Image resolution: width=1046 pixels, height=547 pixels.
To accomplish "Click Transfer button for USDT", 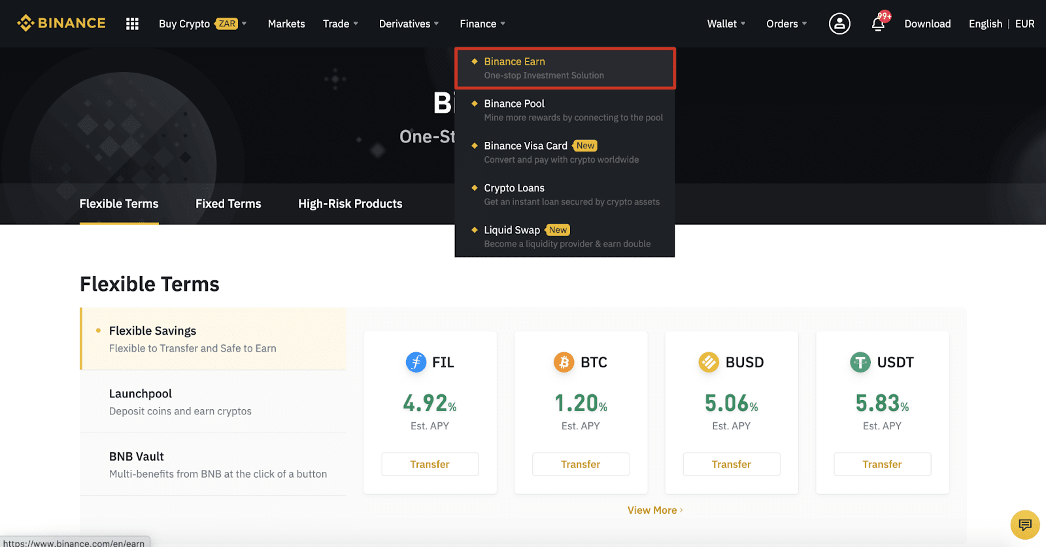I will (x=882, y=464).
